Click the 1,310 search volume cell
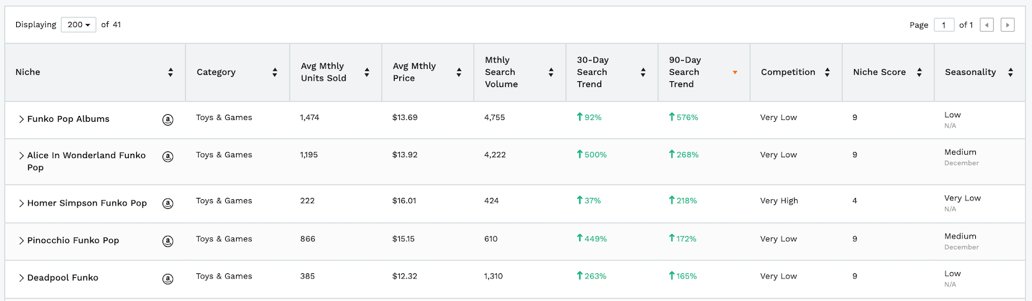This screenshot has height=301, width=1032. click(493, 276)
